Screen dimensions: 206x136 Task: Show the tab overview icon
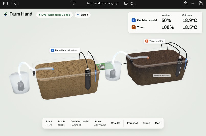pyautogui.click(x=200, y=3)
